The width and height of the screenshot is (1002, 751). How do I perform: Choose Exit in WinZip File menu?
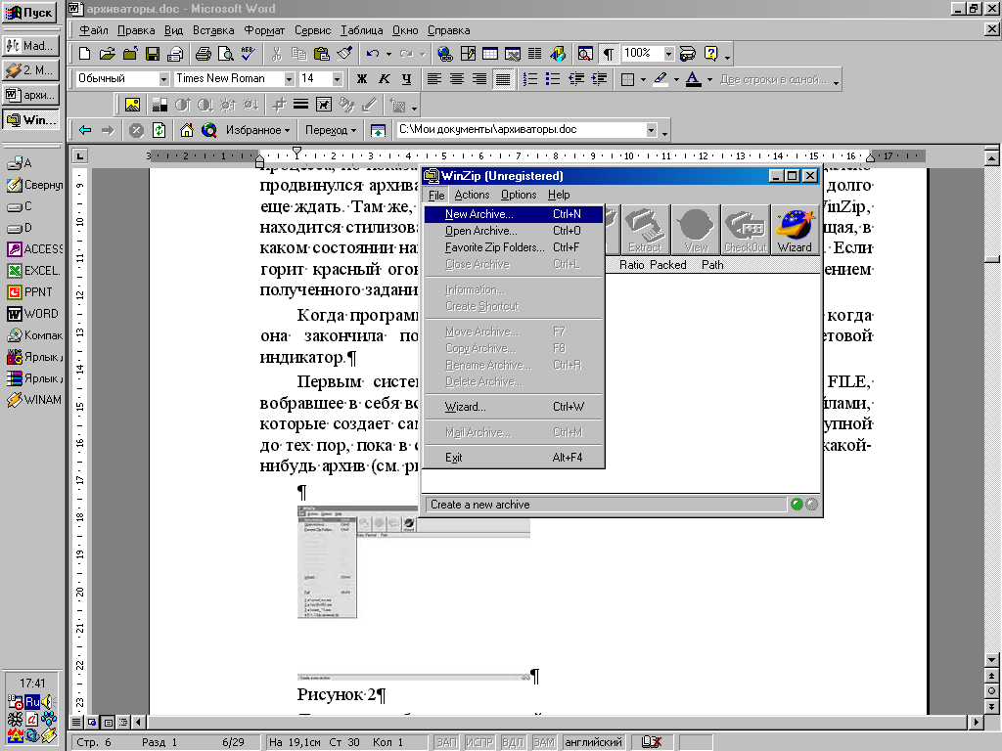click(x=514, y=458)
